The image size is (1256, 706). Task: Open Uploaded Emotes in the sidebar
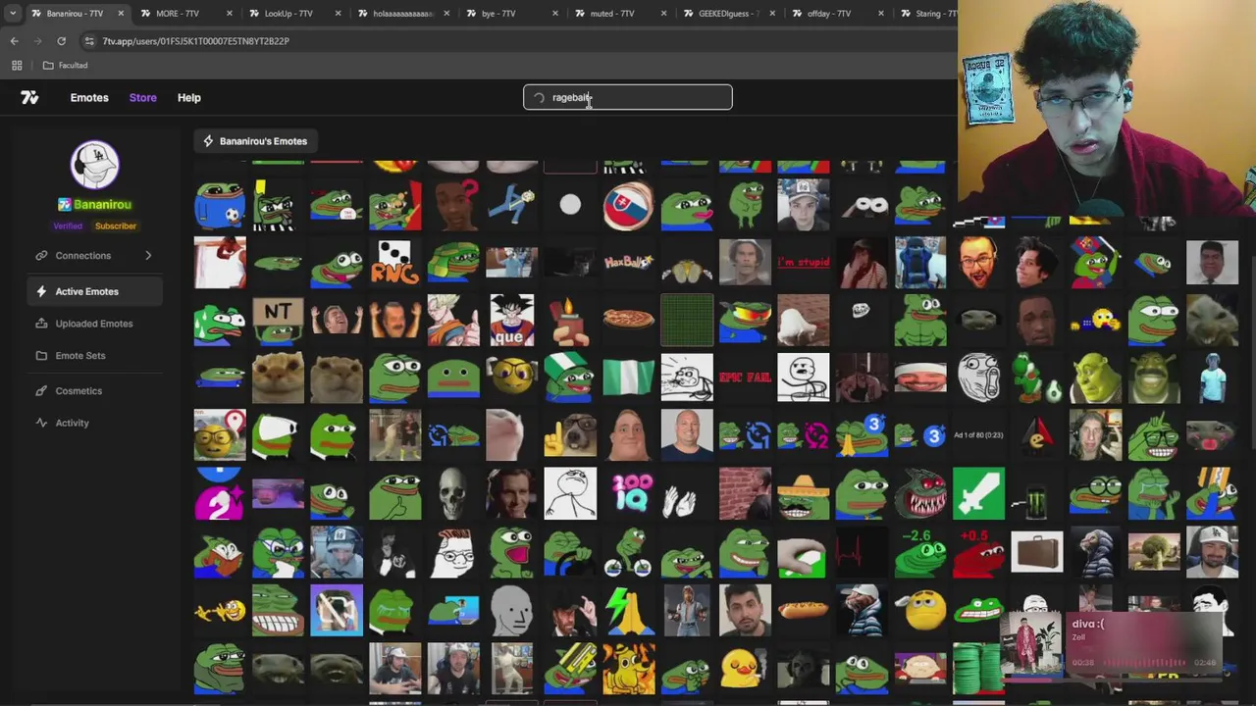(x=93, y=324)
